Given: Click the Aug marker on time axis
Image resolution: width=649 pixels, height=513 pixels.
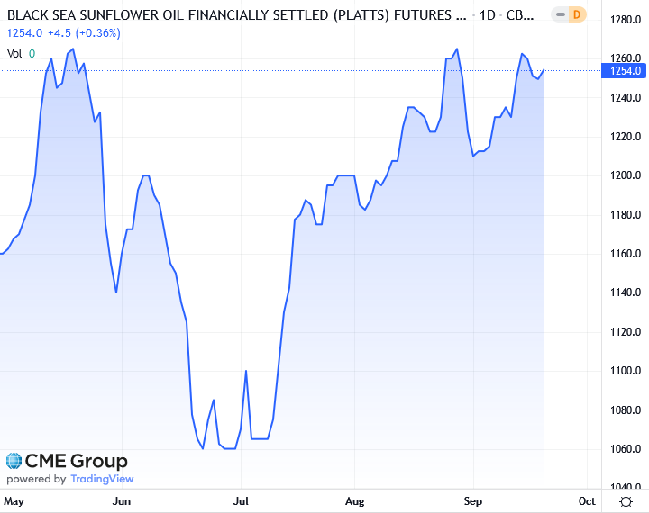Looking at the screenshot, I should pyautogui.click(x=354, y=499).
